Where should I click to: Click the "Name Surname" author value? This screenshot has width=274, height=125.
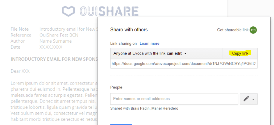(x=56, y=41)
